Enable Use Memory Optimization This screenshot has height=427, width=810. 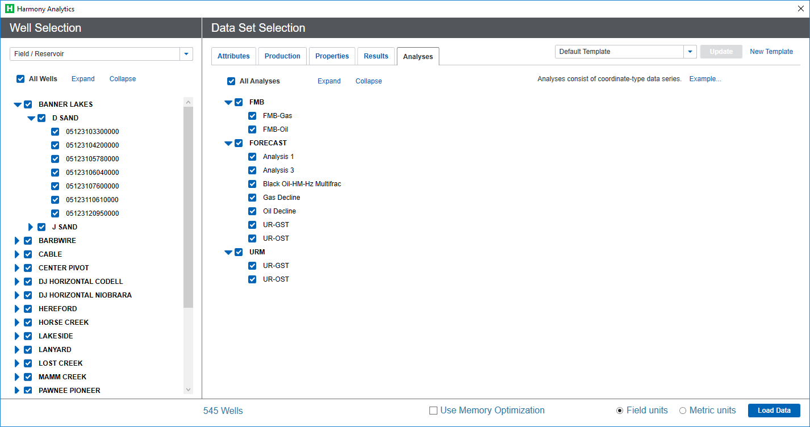coord(433,411)
